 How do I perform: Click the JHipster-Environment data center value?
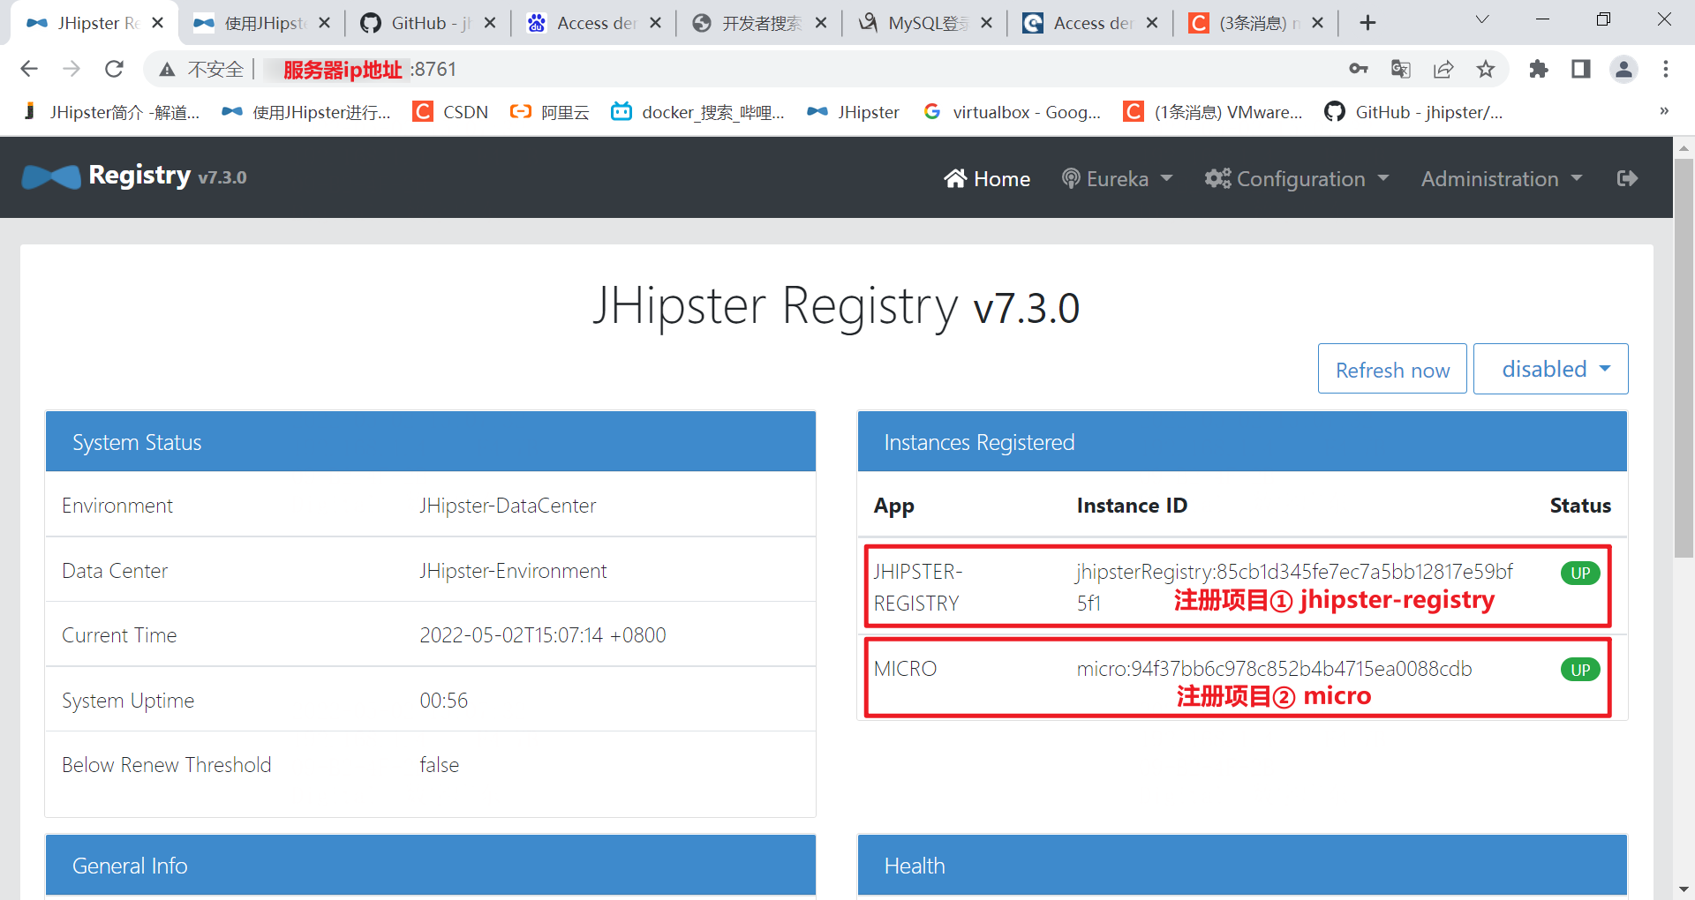[x=513, y=571]
